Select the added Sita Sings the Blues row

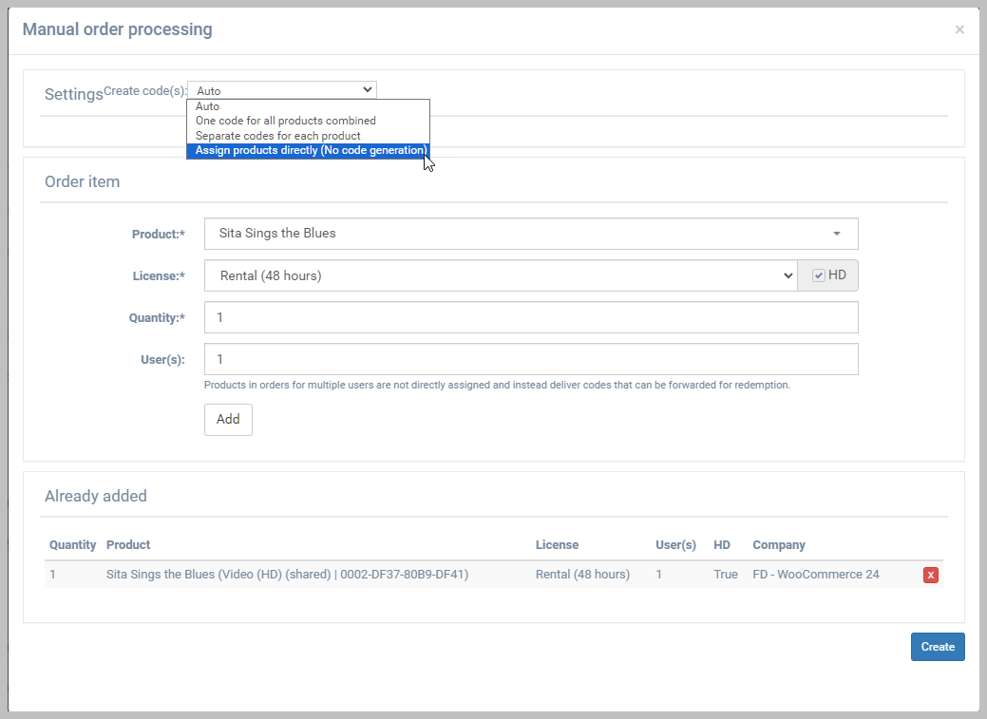pos(287,575)
